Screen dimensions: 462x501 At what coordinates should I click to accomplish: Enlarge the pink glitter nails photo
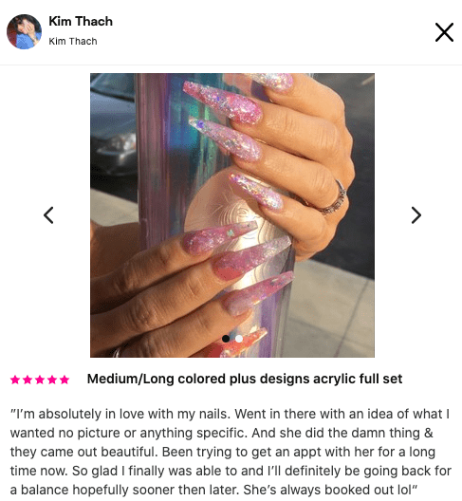click(232, 215)
